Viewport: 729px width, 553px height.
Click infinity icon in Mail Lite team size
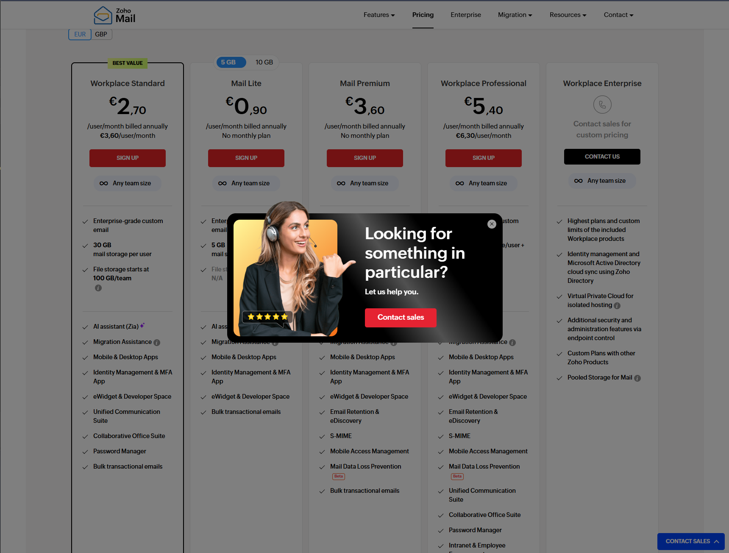coord(223,184)
